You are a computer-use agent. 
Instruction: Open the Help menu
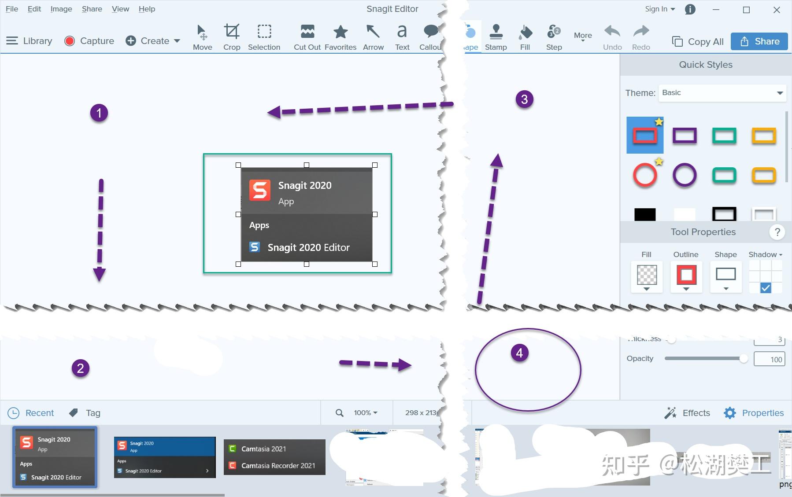click(x=147, y=9)
